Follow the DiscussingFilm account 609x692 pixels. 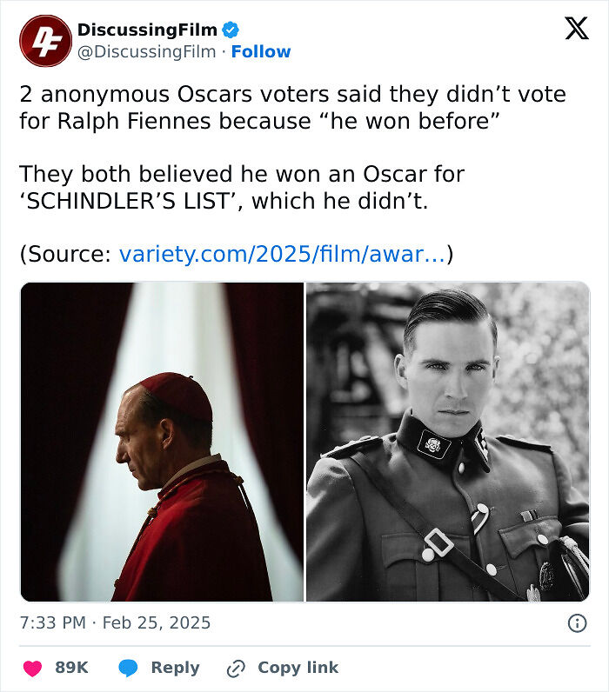(x=261, y=52)
